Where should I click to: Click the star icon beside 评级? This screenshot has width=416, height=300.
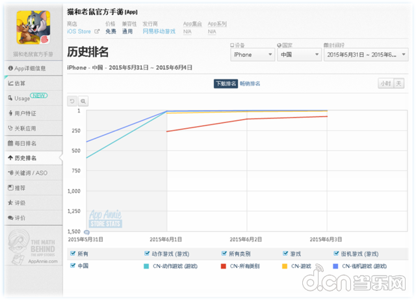[x=10, y=203]
